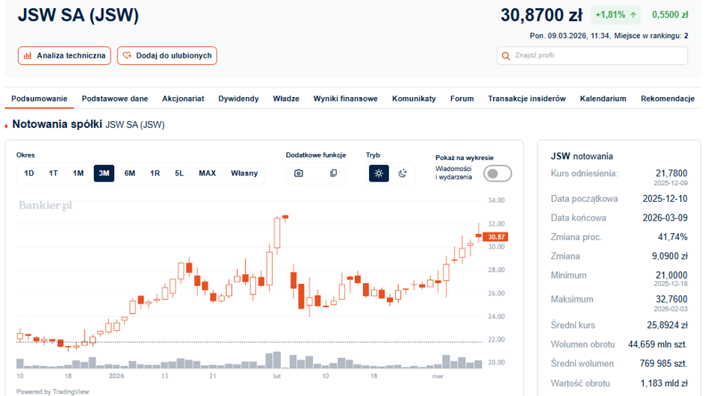708x396 pixels.
Task: Switch to dark mode moon icon
Action: tap(403, 173)
